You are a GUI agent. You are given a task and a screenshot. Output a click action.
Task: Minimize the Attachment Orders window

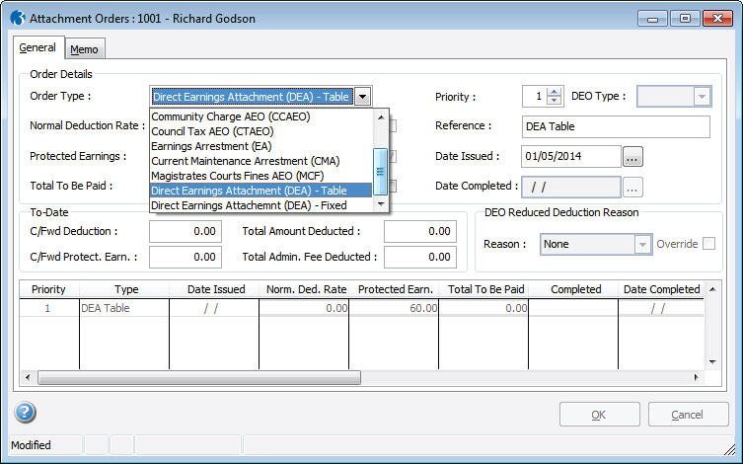tap(652, 19)
